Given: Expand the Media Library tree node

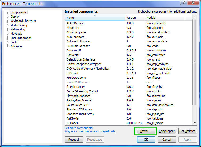Looking at the screenshot, I should click(8, 25).
